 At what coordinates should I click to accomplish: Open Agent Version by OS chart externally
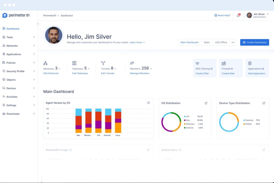149,103
